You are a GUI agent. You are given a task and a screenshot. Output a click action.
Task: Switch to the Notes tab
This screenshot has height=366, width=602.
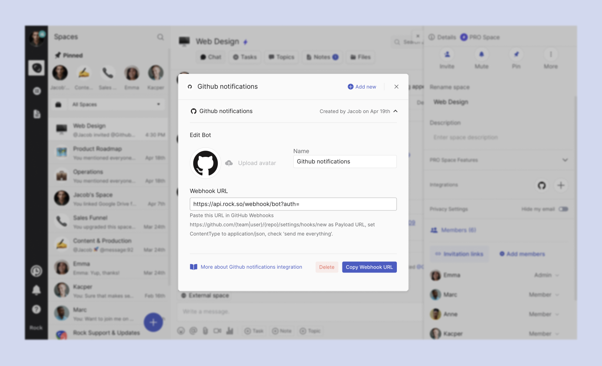pyautogui.click(x=322, y=57)
